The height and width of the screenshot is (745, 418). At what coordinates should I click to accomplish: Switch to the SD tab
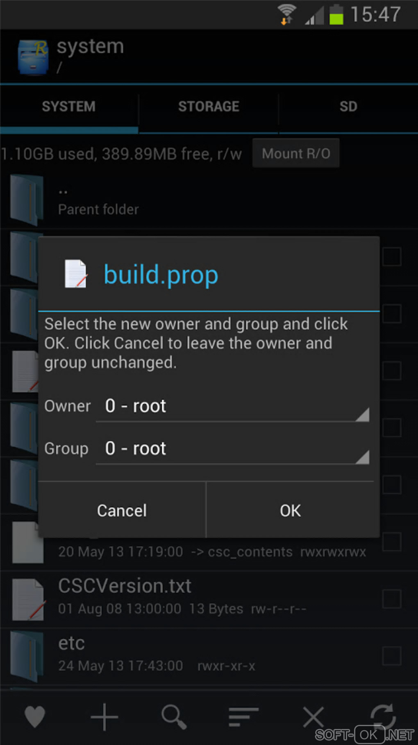coord(348,107)
